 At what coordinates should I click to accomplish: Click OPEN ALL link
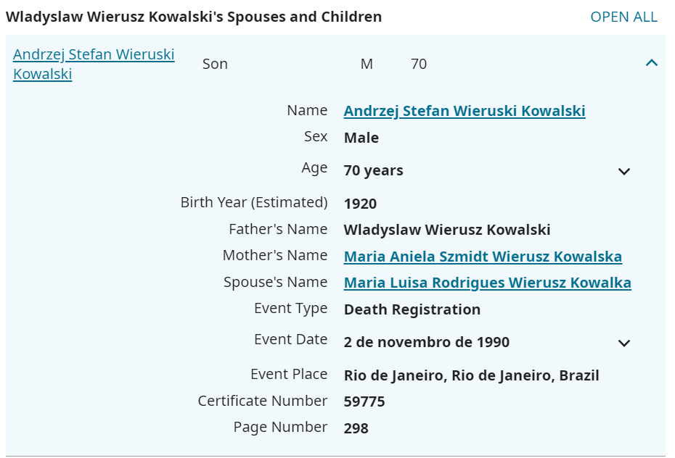tap(623, 17)
